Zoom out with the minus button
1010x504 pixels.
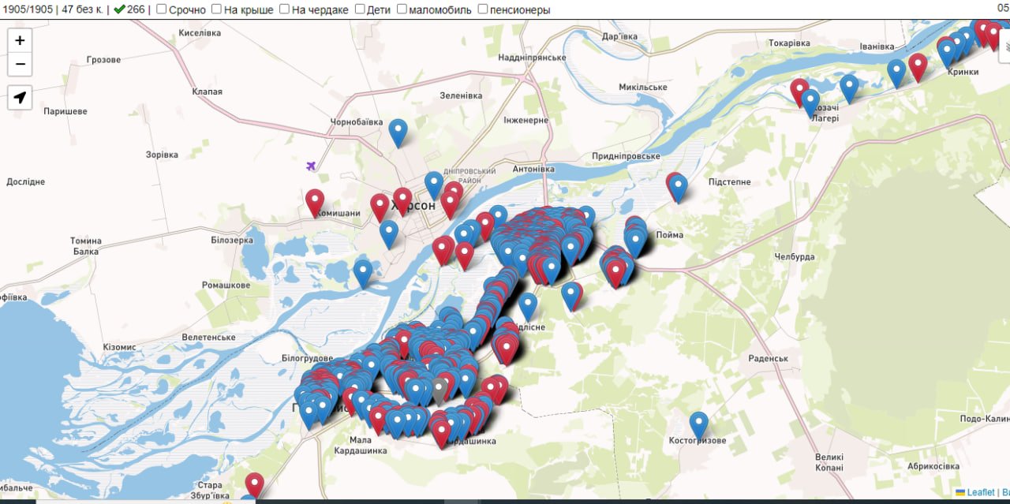[20, 64]
